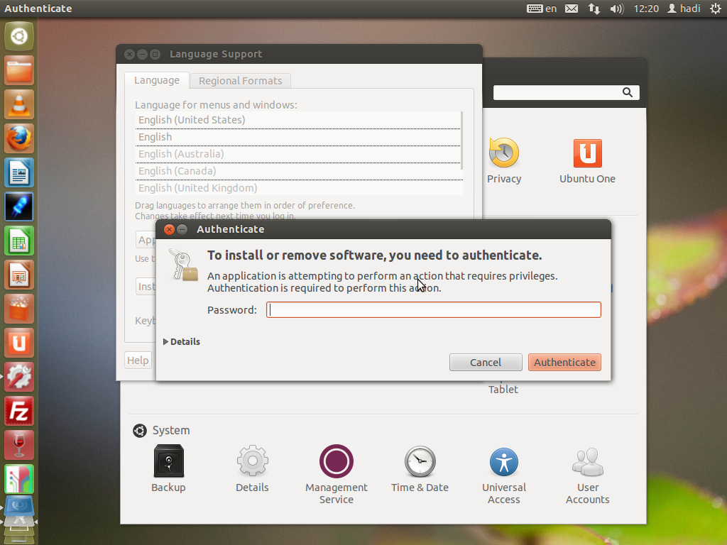Screen dimensions: 727x545
Task: Open Ubuntu One in System Settings
Action: pos(587,160)
